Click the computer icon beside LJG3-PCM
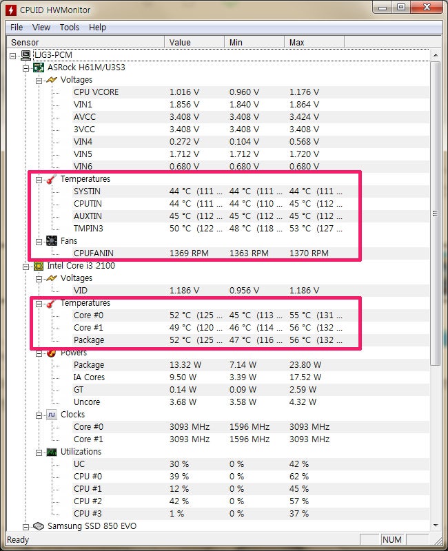The width and height of the screenshot is (448, 551). 26,55
